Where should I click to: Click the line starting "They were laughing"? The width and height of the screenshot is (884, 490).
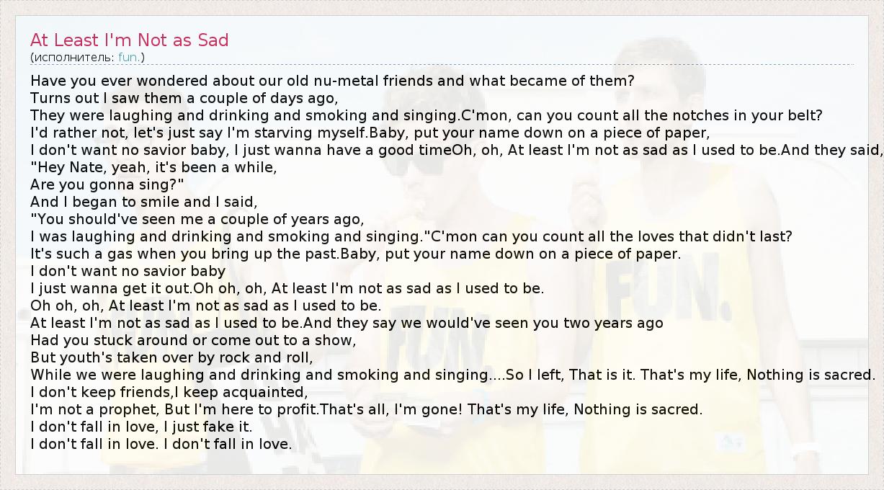(x=427, y=115)
